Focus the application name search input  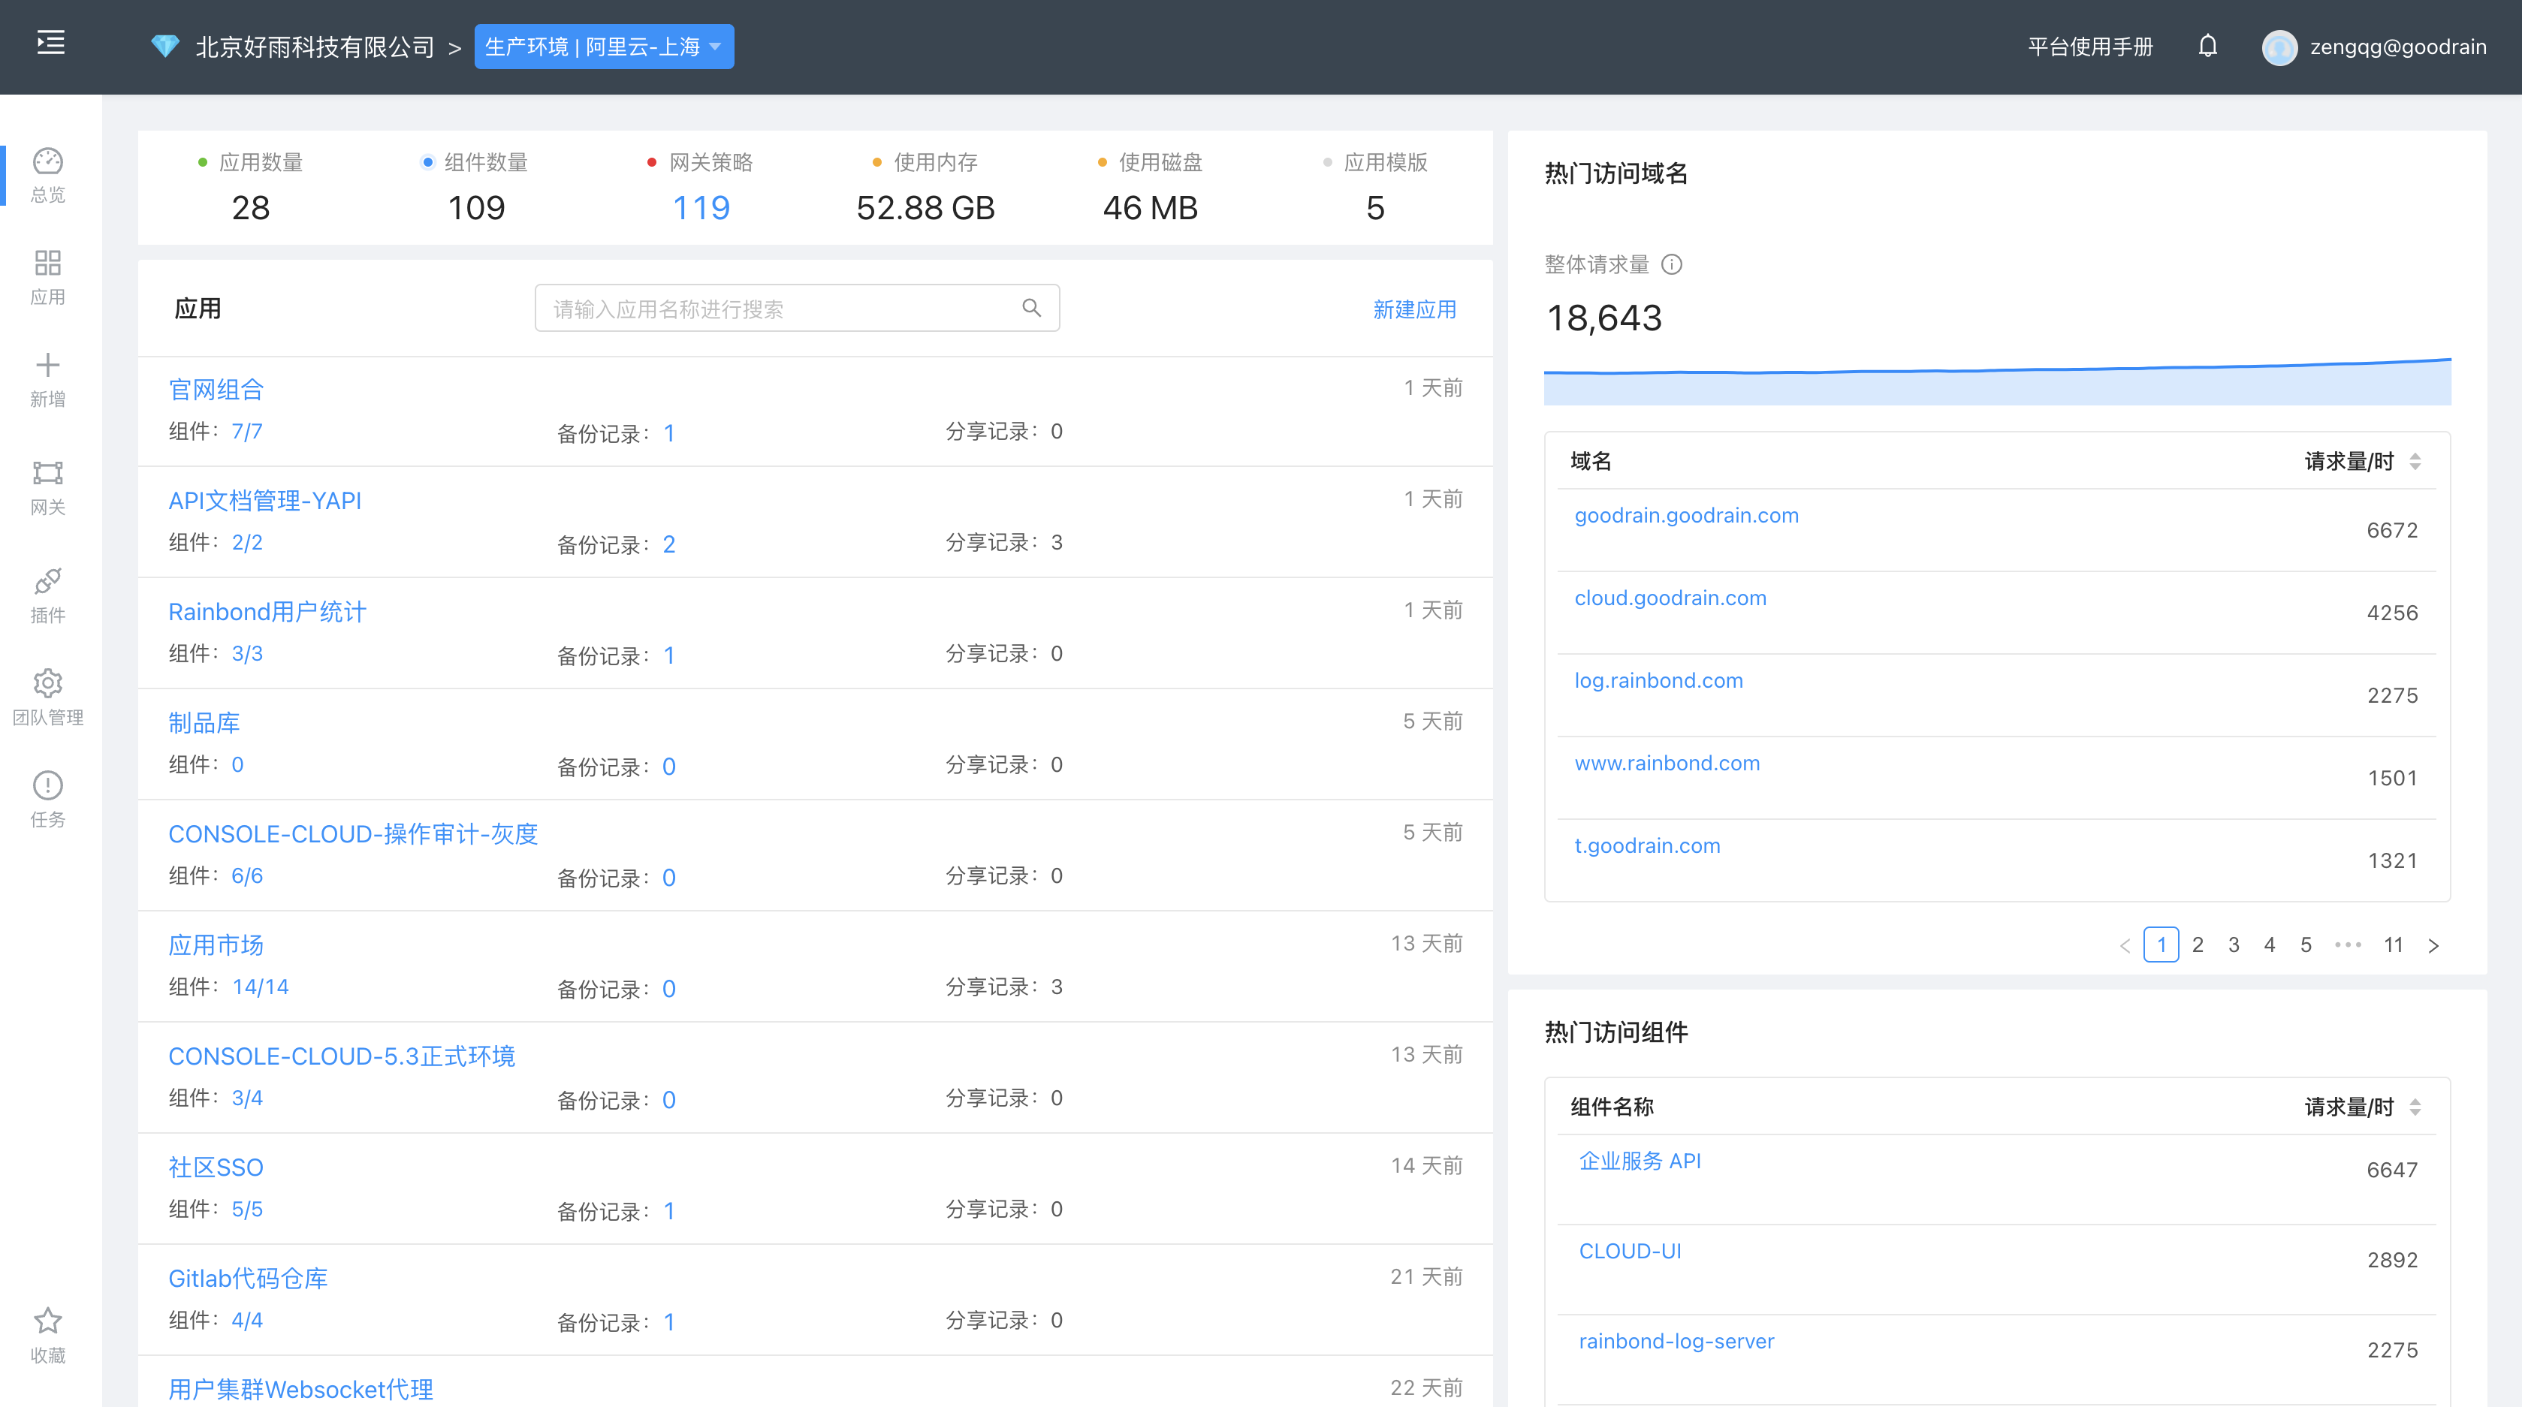(797, 309)
